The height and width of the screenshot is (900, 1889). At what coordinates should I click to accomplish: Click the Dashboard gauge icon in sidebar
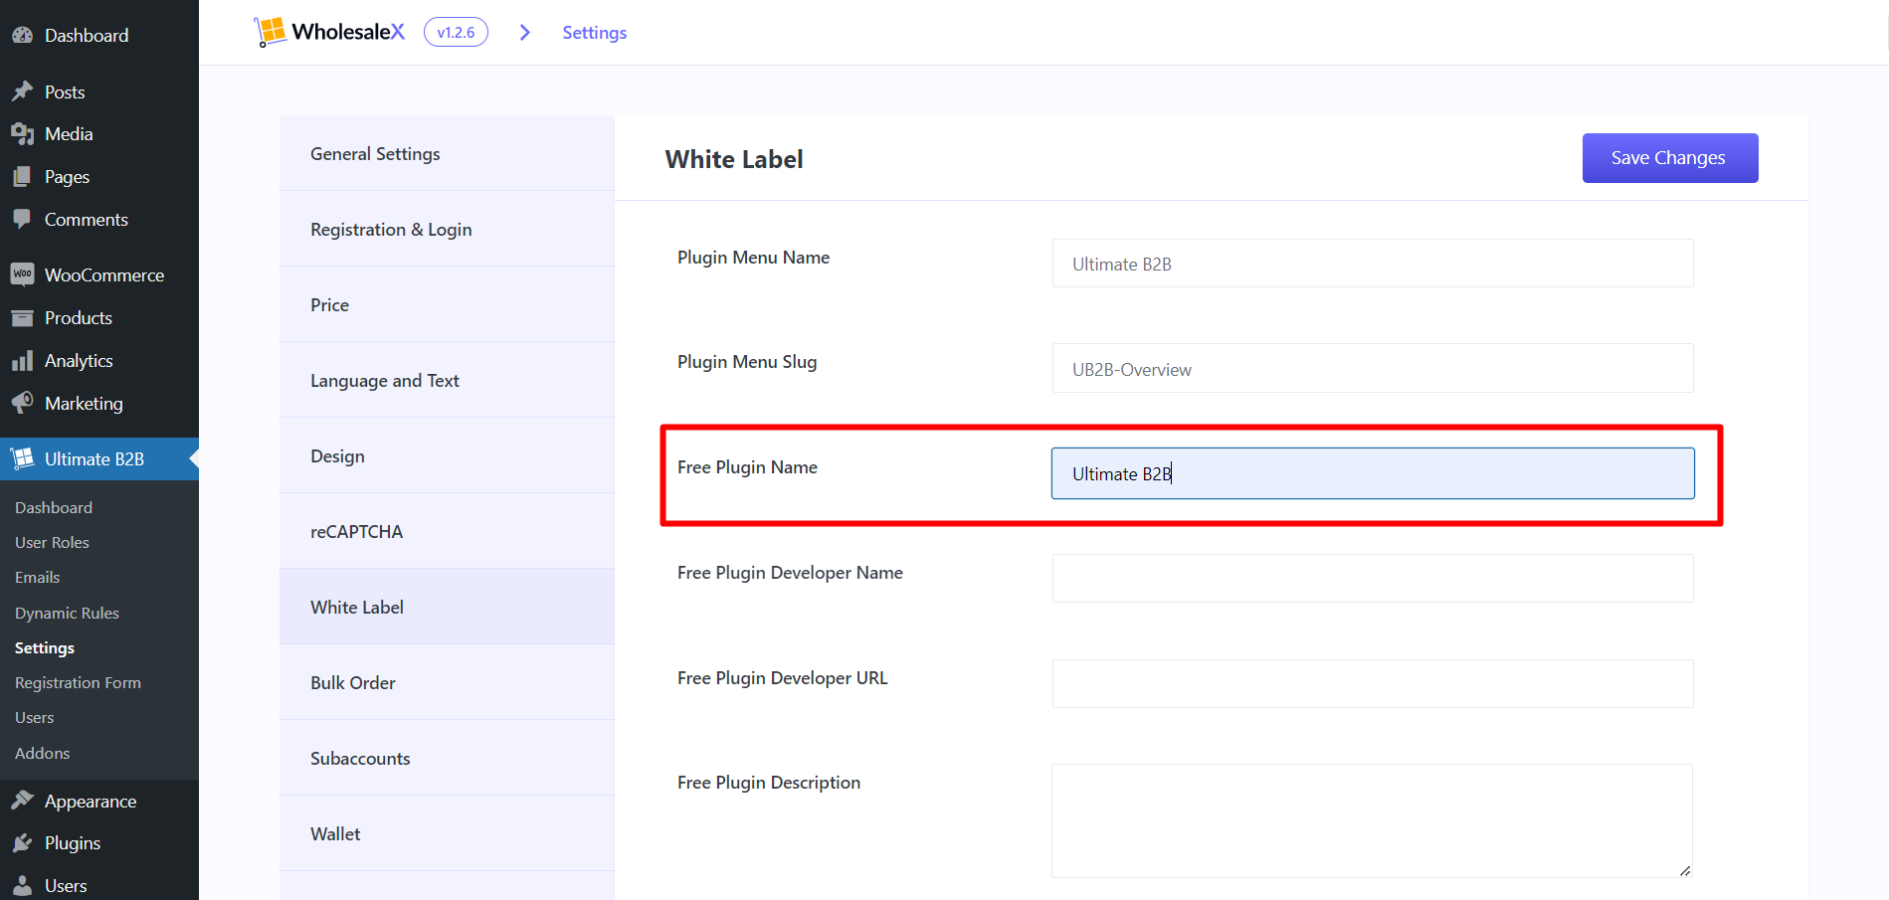click(x=23, y=35)
